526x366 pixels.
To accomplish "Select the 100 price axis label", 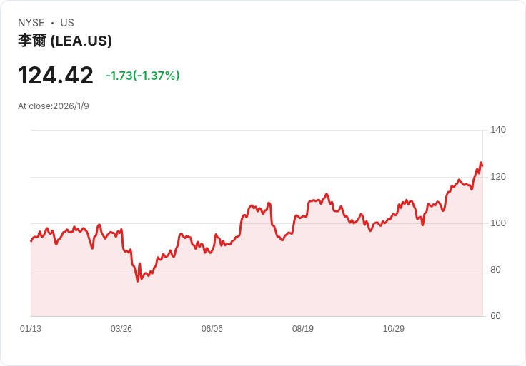I will tap(498, 223).
